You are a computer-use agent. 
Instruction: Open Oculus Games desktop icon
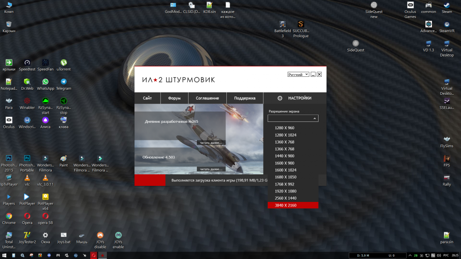(410, 10)
